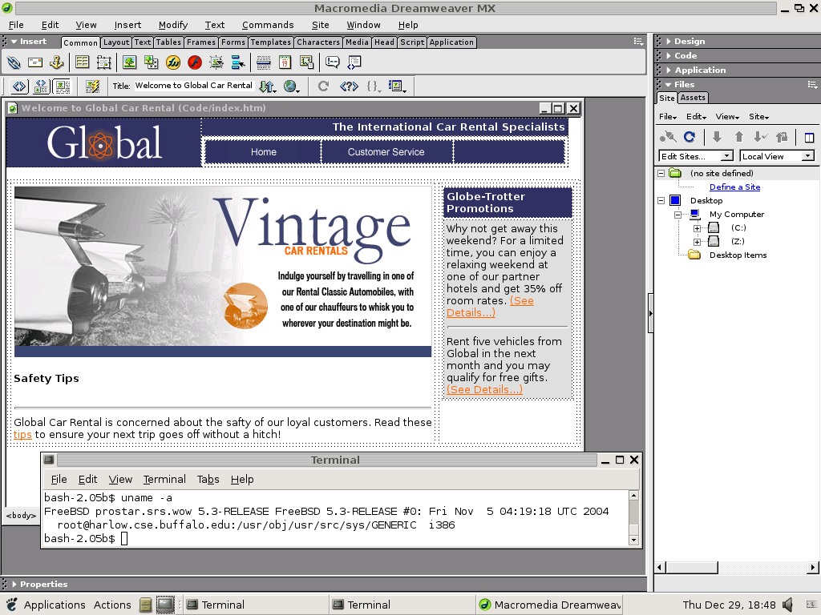Draw a Layer with the Insert bar
Viewport: 821px width, 615px height.
tap(103, 62)
